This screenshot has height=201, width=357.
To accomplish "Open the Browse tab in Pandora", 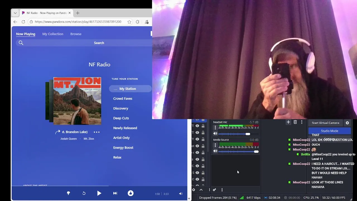I will coord(76,34).
